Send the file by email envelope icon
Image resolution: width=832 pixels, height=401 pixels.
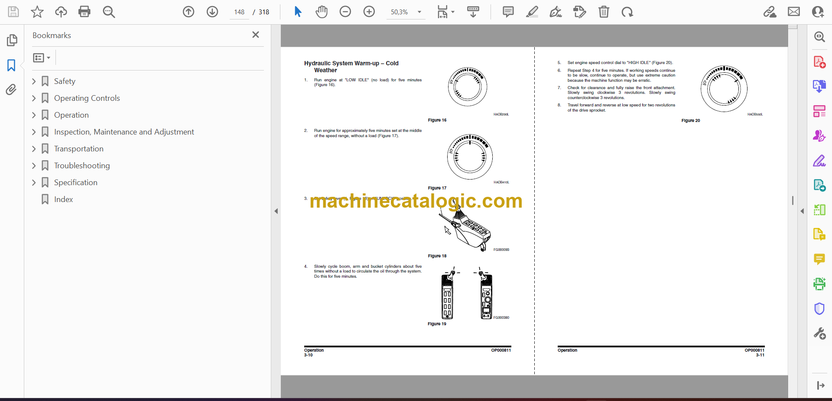tap(794, 12)
